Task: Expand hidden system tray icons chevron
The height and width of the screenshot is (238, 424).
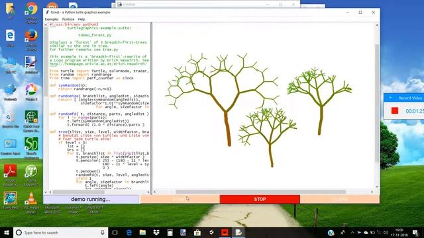Action: [352, 232]
